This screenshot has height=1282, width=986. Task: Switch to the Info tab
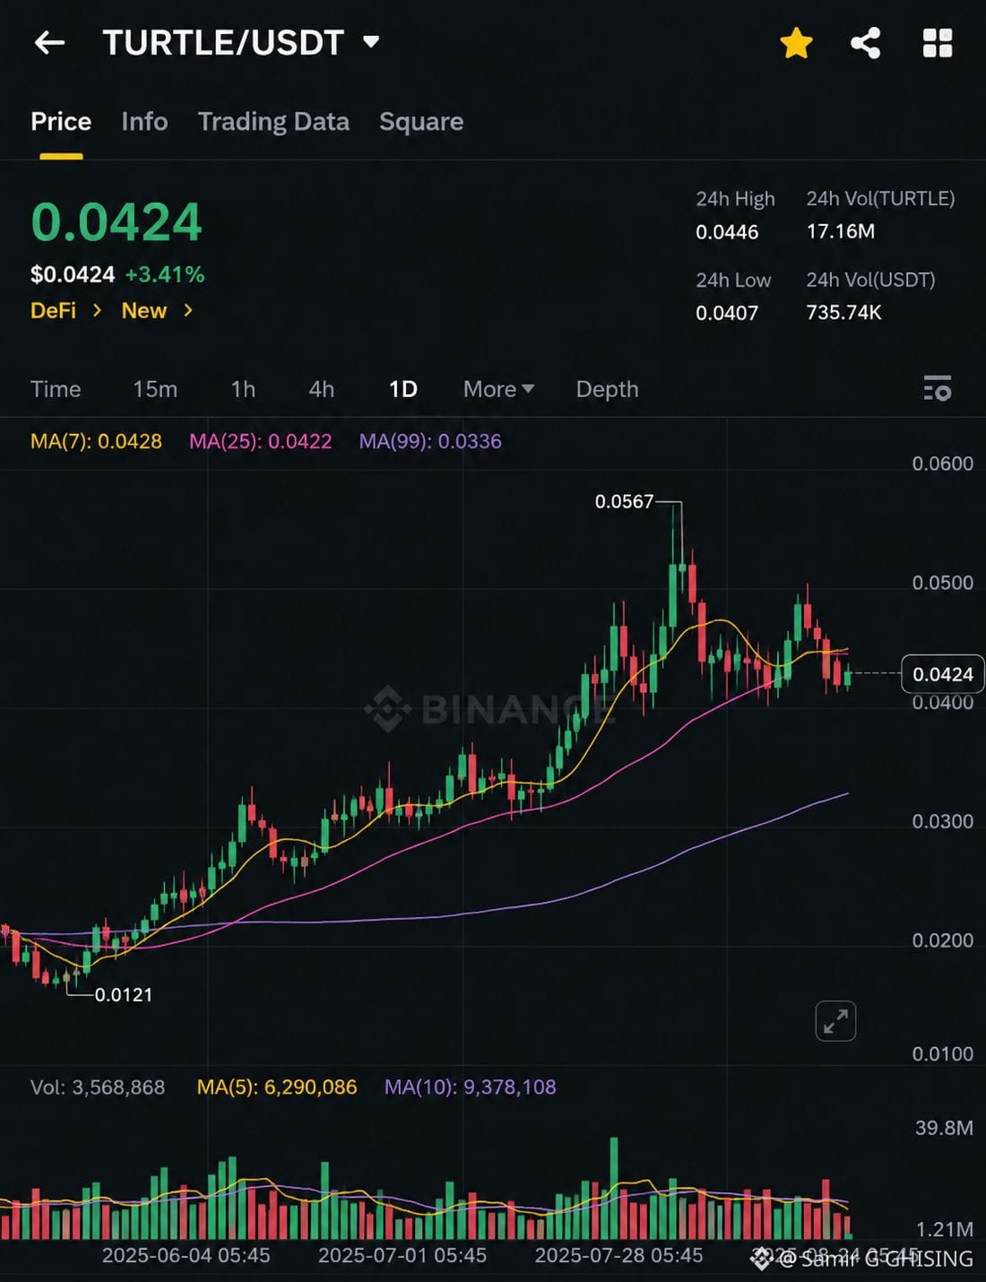click(x=144, y=121)
